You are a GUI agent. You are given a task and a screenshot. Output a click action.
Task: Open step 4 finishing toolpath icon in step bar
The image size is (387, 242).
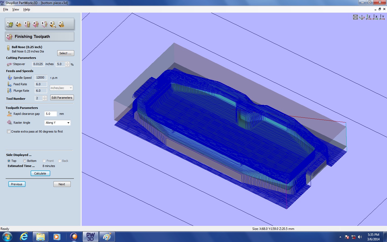(35, 24)
